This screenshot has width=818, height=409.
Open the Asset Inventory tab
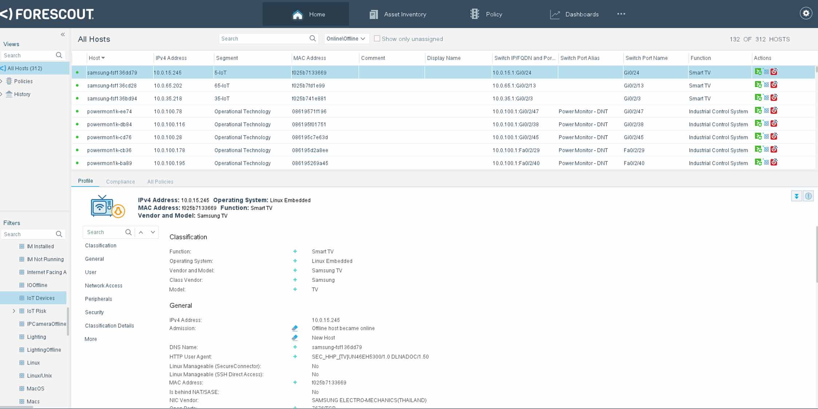398,14
